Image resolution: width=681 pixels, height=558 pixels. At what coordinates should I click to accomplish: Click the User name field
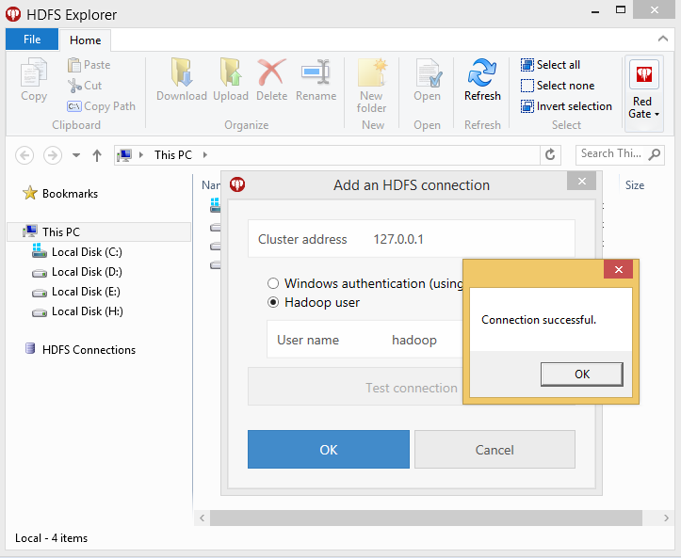[x=365, y=340]
